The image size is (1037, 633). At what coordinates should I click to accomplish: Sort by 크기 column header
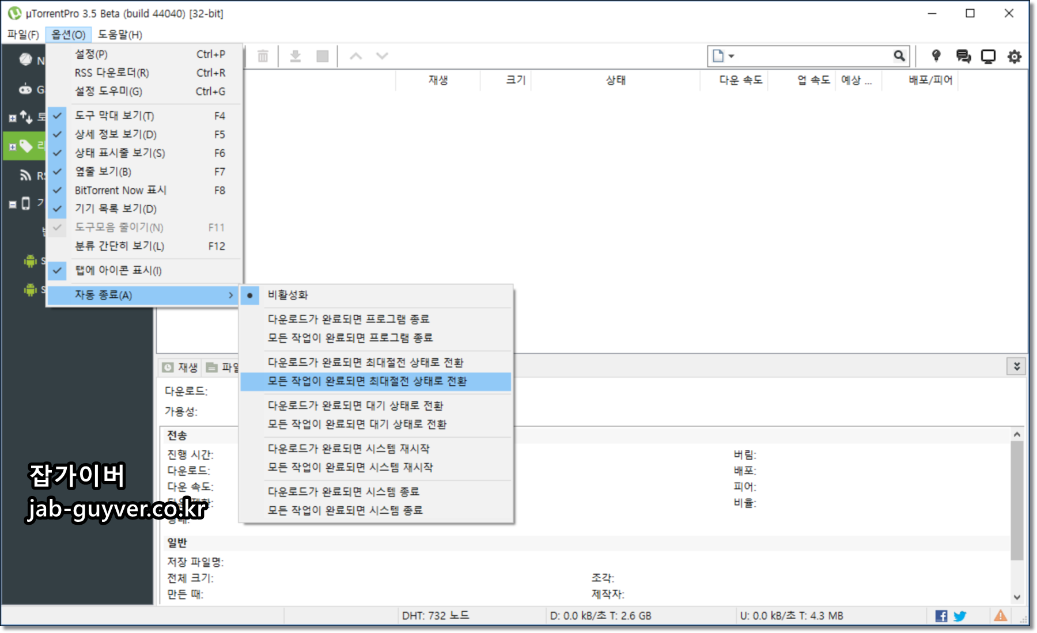coord(506,80)
